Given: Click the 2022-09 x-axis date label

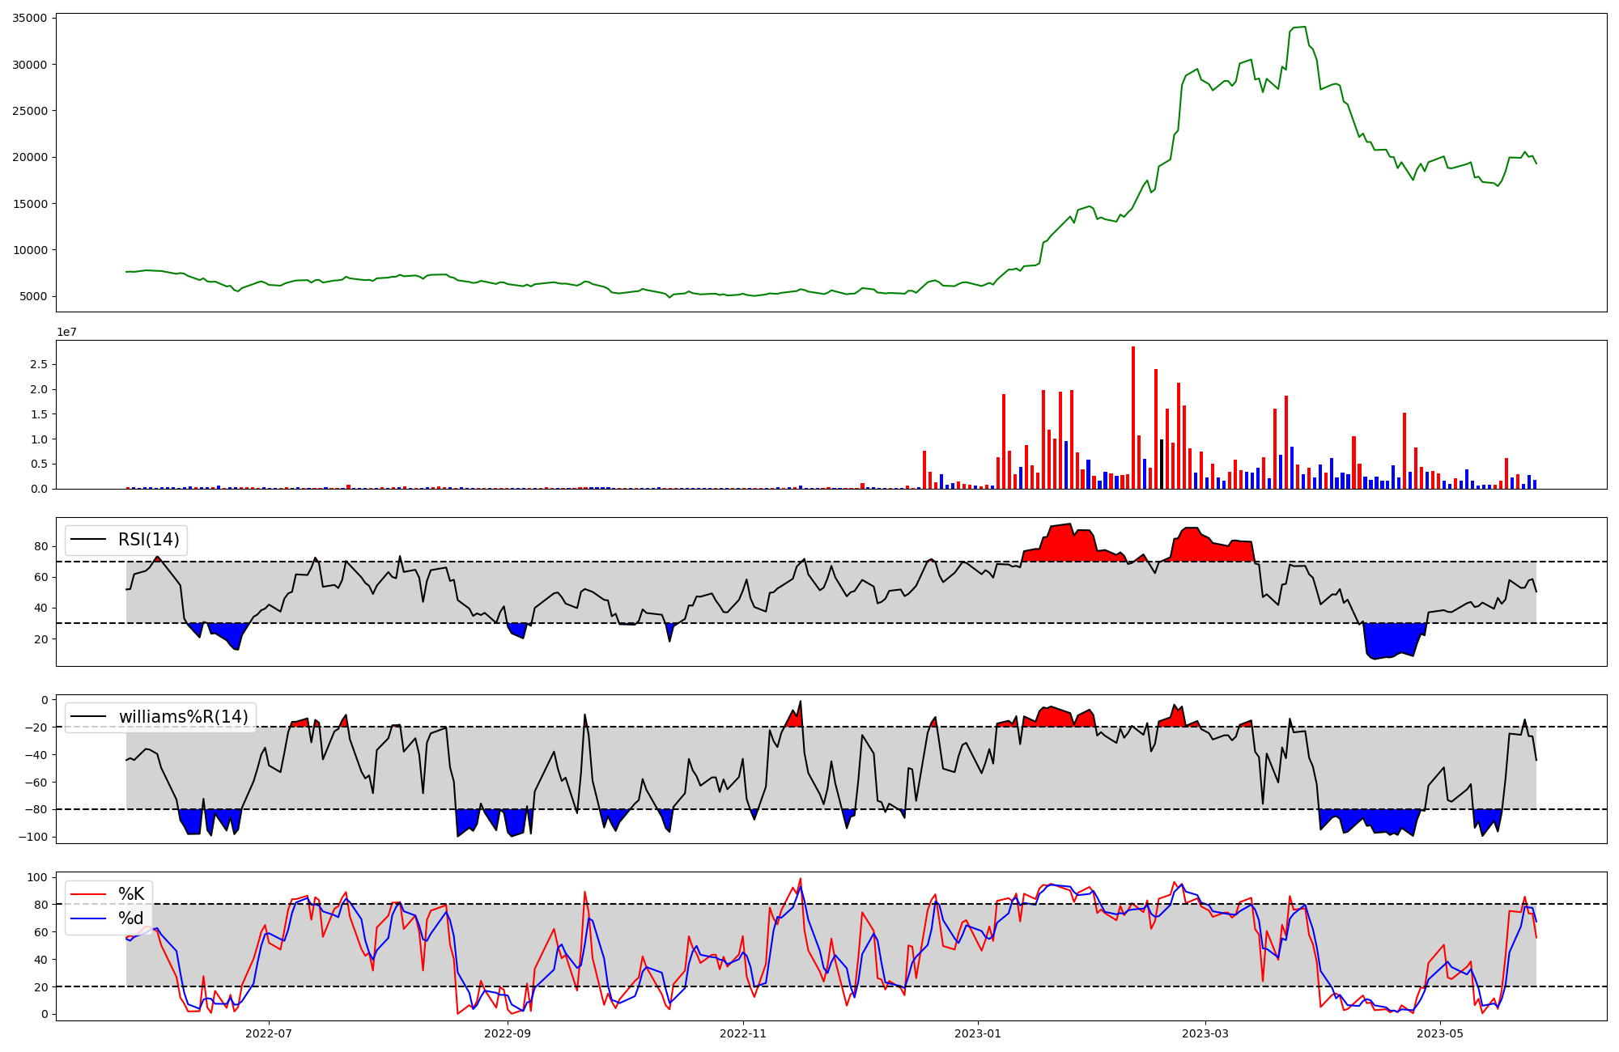Looking at the screenshot, I should [508, 1033].
